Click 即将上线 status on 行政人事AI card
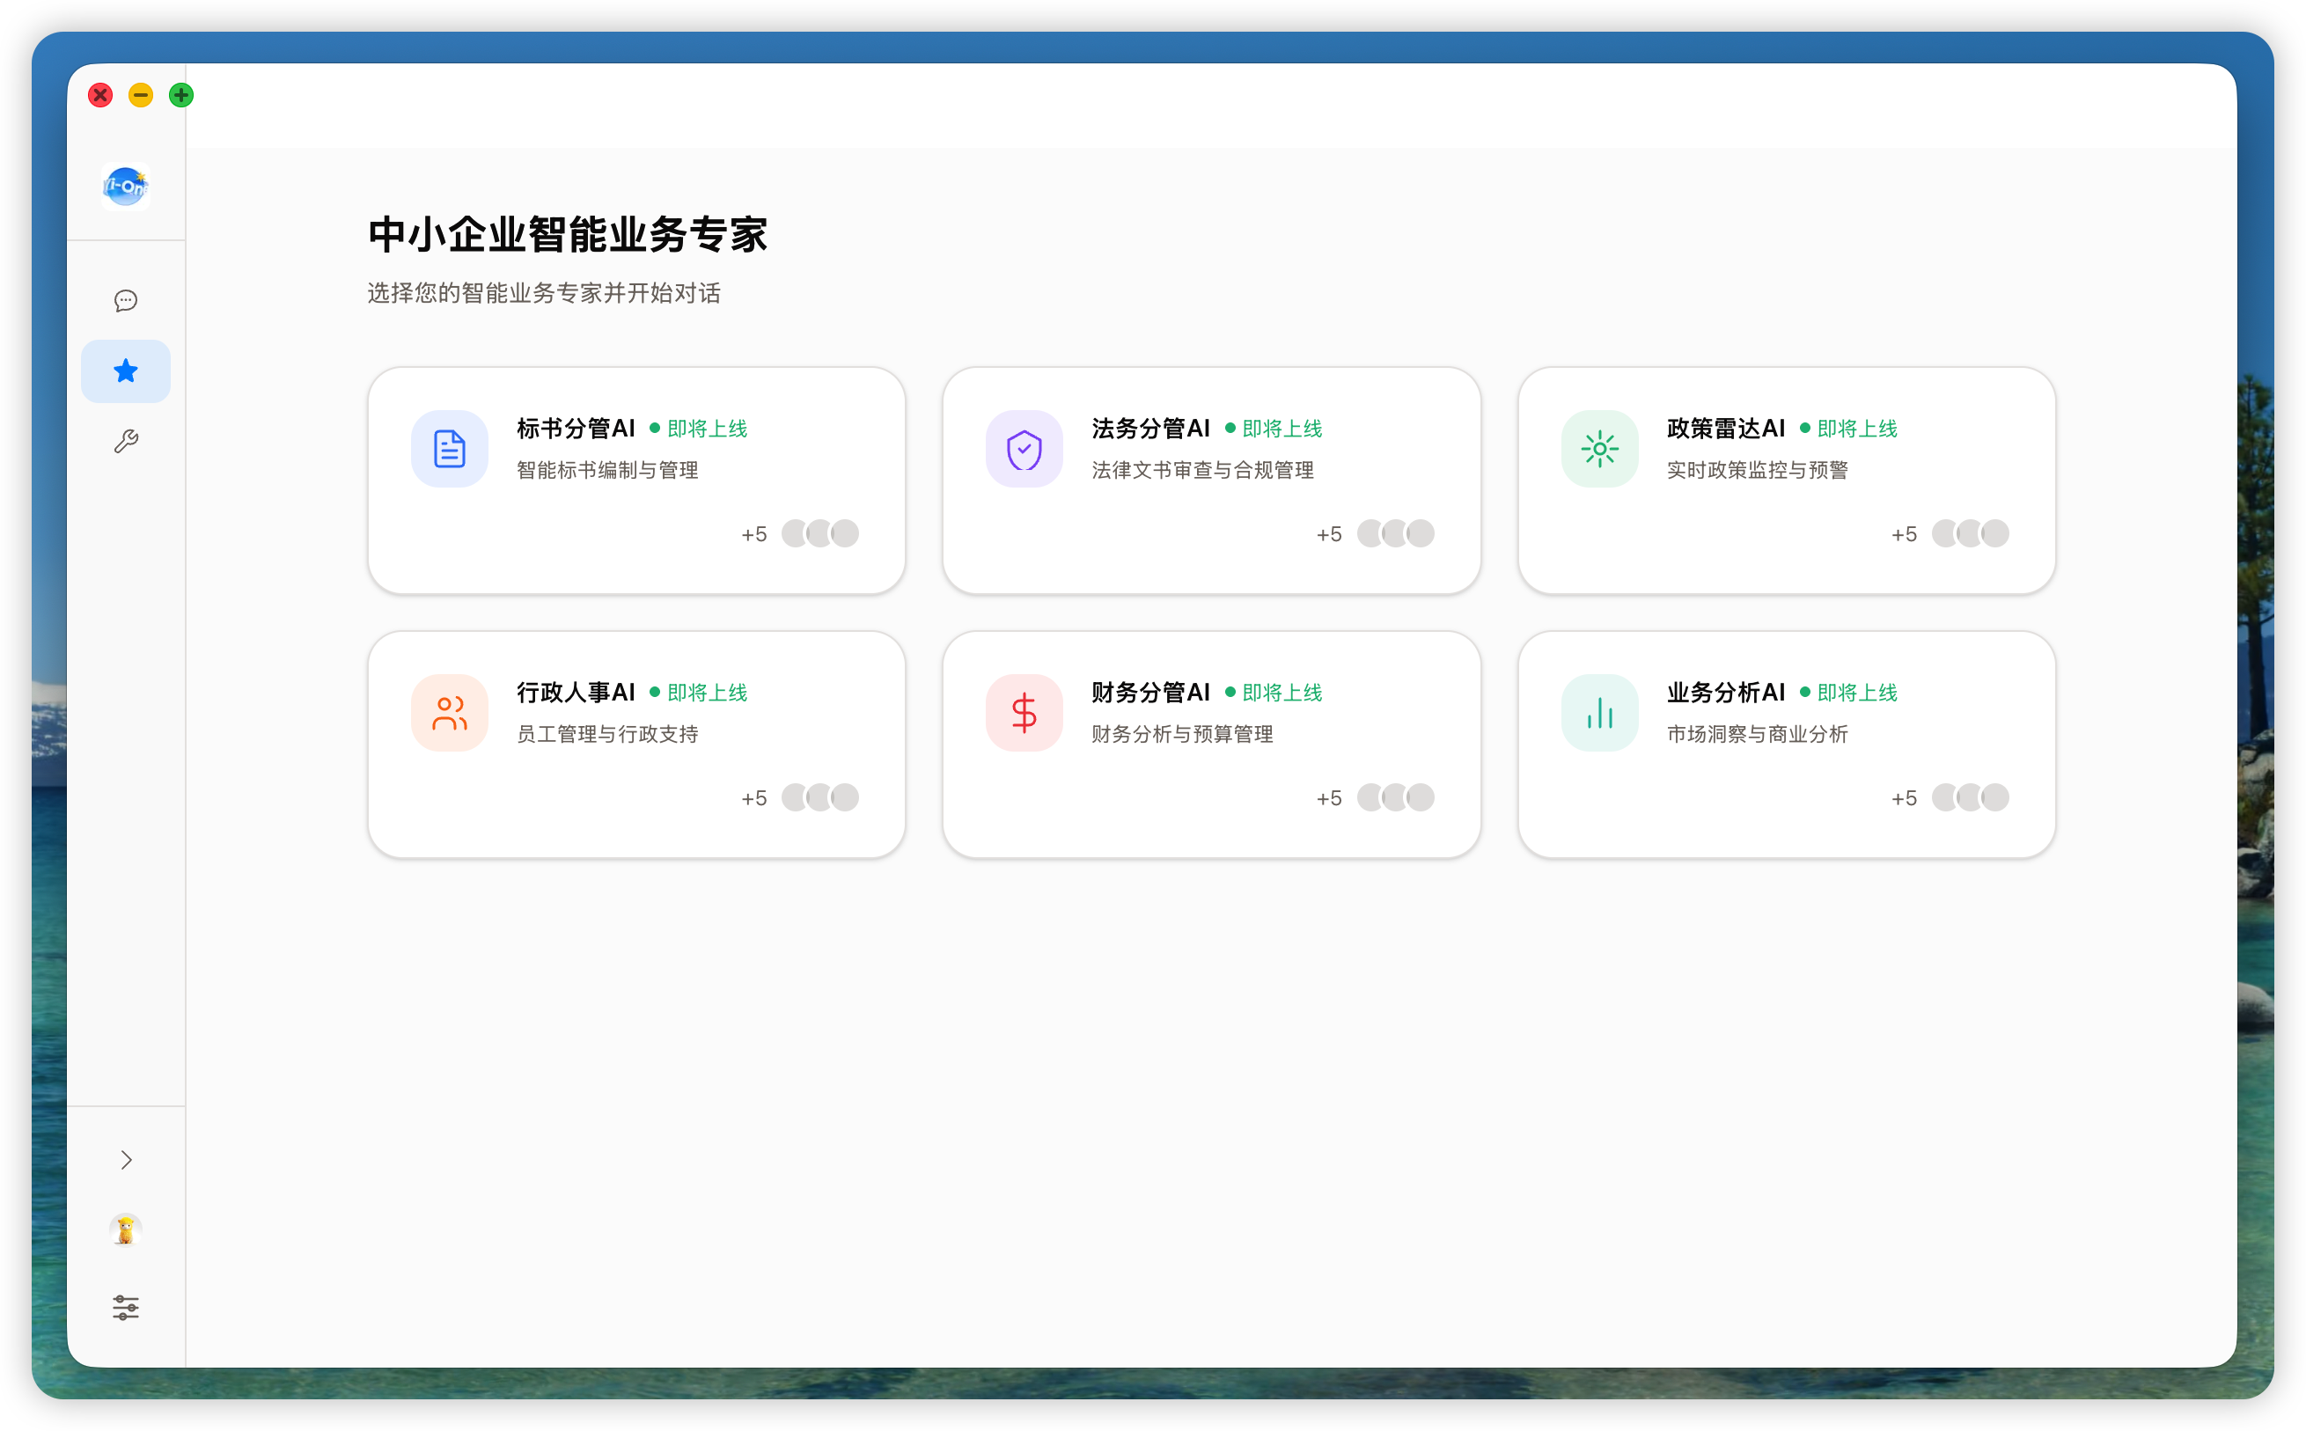This screenshot has height=1431, width=2306. (699, 693)
